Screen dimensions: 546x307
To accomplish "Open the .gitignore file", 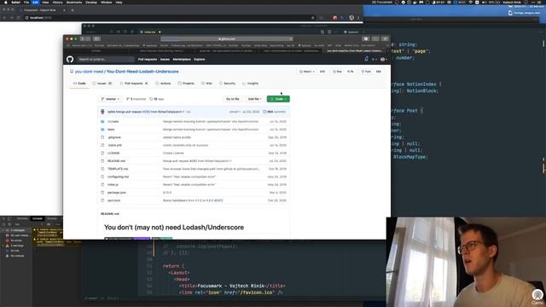I will click(114, 137).
